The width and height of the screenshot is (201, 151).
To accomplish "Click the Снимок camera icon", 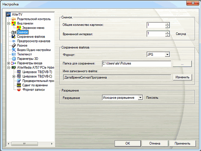I will tap(14, 32).
